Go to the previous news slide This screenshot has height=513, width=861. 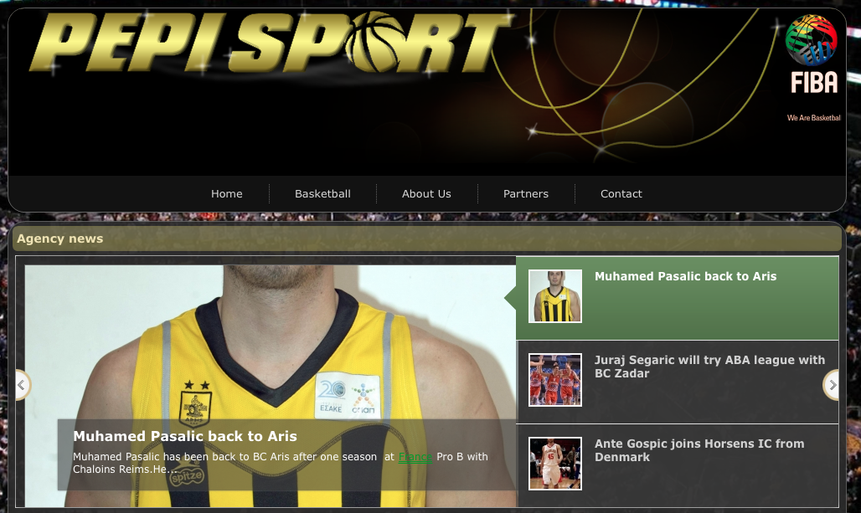click(22, 385)
